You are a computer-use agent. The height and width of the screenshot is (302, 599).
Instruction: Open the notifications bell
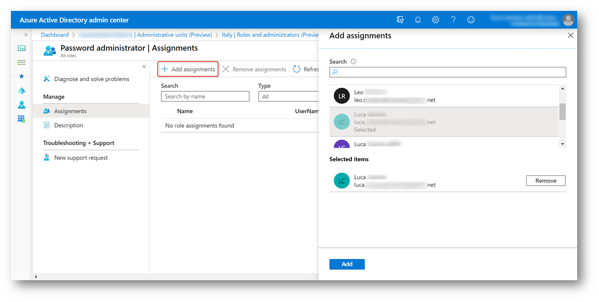click(418, 20)
